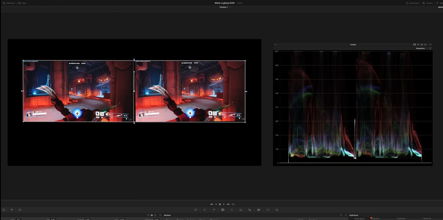Open the Scopes panel options menu

pos(430,45)
